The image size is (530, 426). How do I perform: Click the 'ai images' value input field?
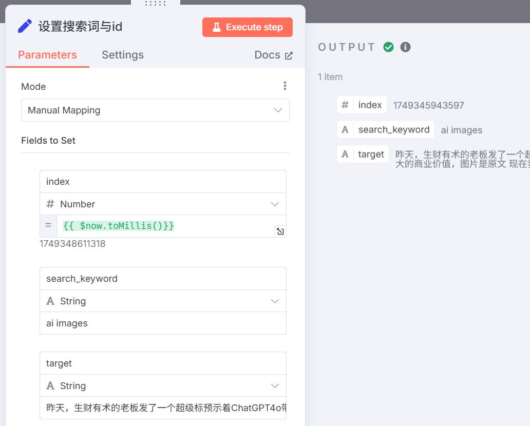click(x=163, y=323)
